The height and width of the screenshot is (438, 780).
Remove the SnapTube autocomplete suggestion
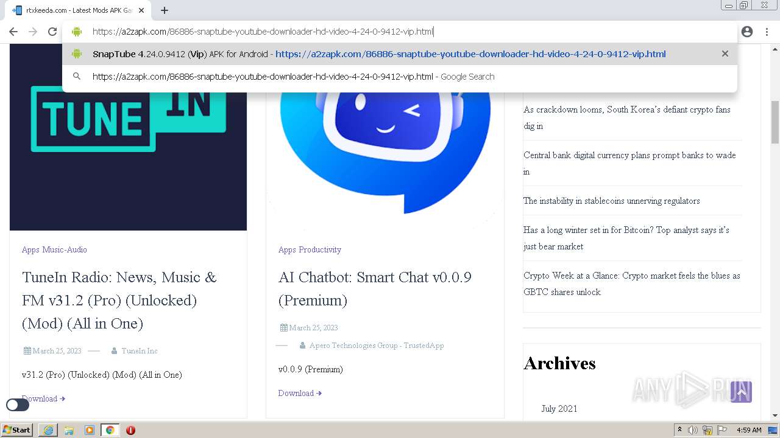pyautogui.click(x=725, y=54)
